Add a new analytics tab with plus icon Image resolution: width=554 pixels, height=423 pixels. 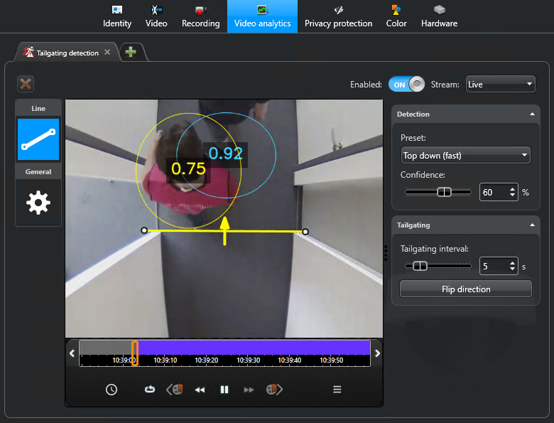click(131, 52)
